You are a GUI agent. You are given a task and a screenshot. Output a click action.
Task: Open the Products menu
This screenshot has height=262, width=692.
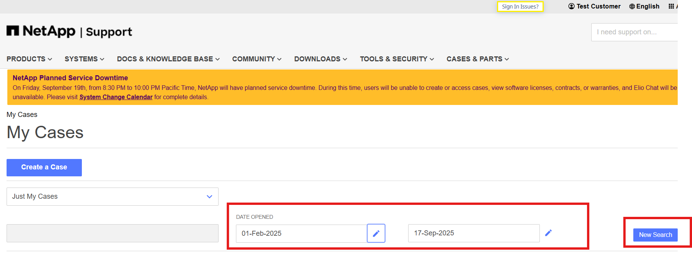pos(29,59)
